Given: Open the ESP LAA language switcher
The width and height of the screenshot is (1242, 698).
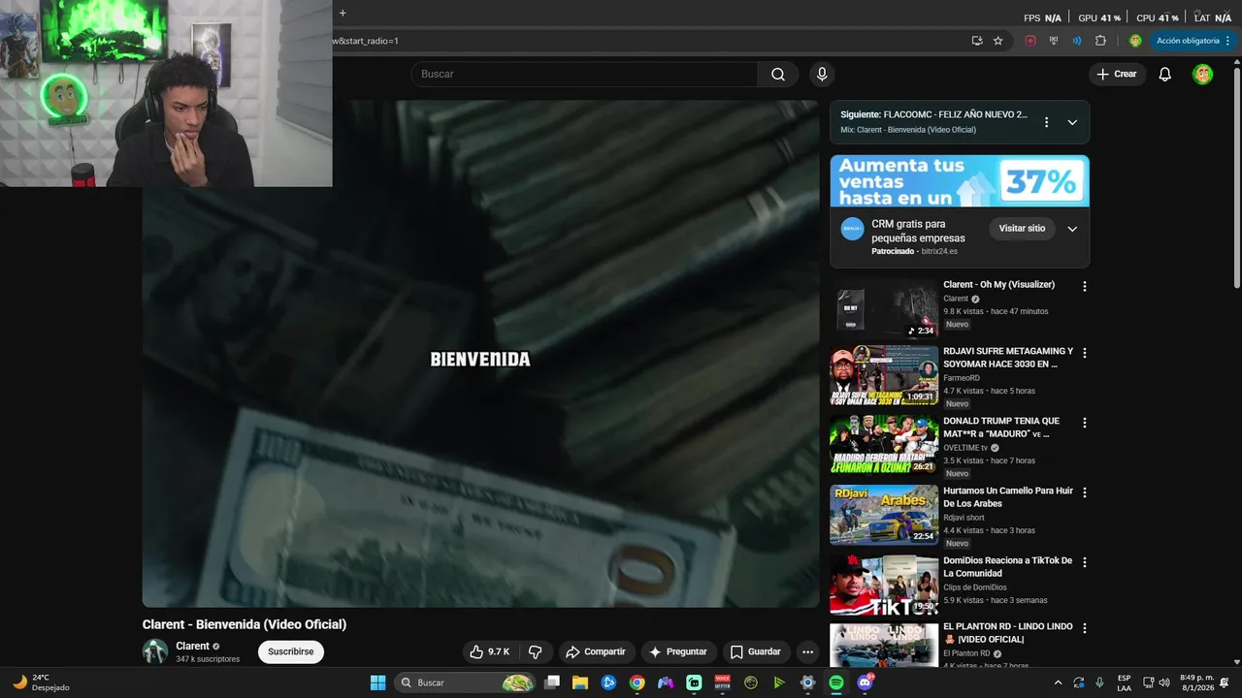Looking at the screenshot, I should point(1124,682).
